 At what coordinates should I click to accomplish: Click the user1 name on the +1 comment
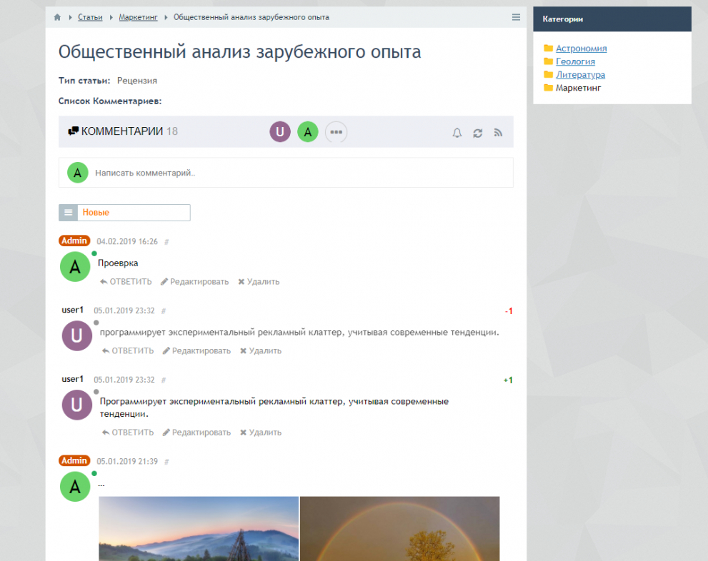[73, 379]
